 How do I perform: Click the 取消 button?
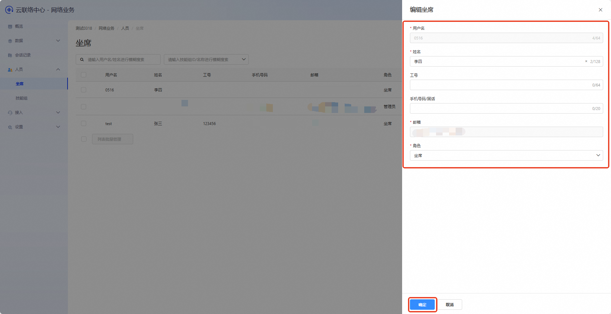450,305
